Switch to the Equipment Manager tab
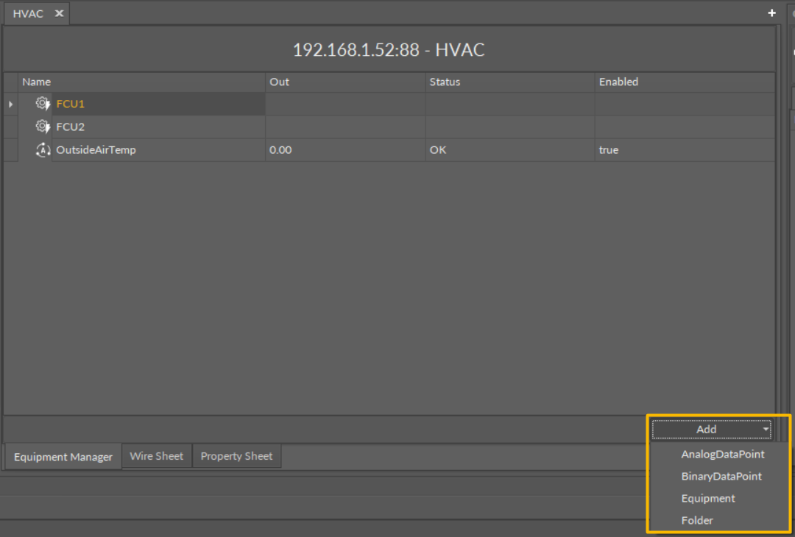The width and height of the screenshot is (795, 537). [x=63, y=457]
